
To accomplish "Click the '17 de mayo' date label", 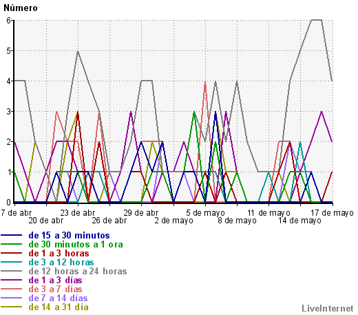I will click(332, 213).
